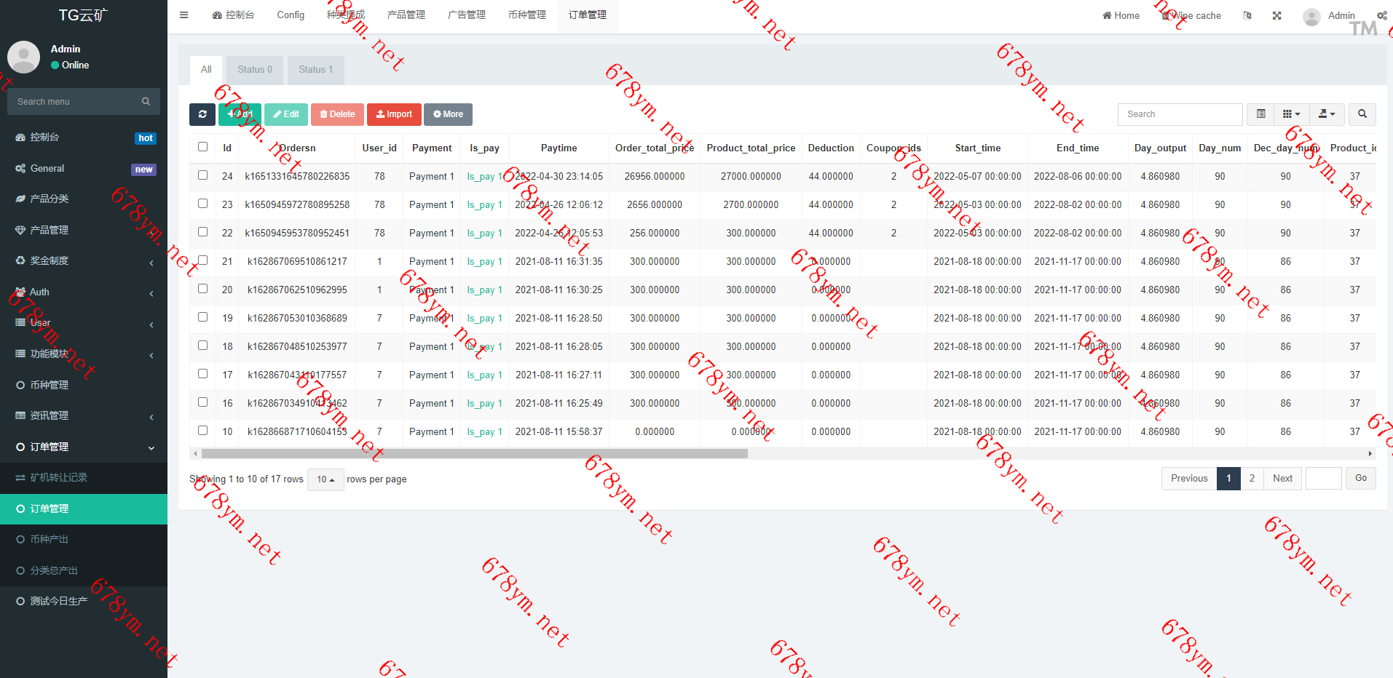Check the checkbox for row Id 24
Viewport: 1393px width, 678px height.
click(x=202, y=175)
